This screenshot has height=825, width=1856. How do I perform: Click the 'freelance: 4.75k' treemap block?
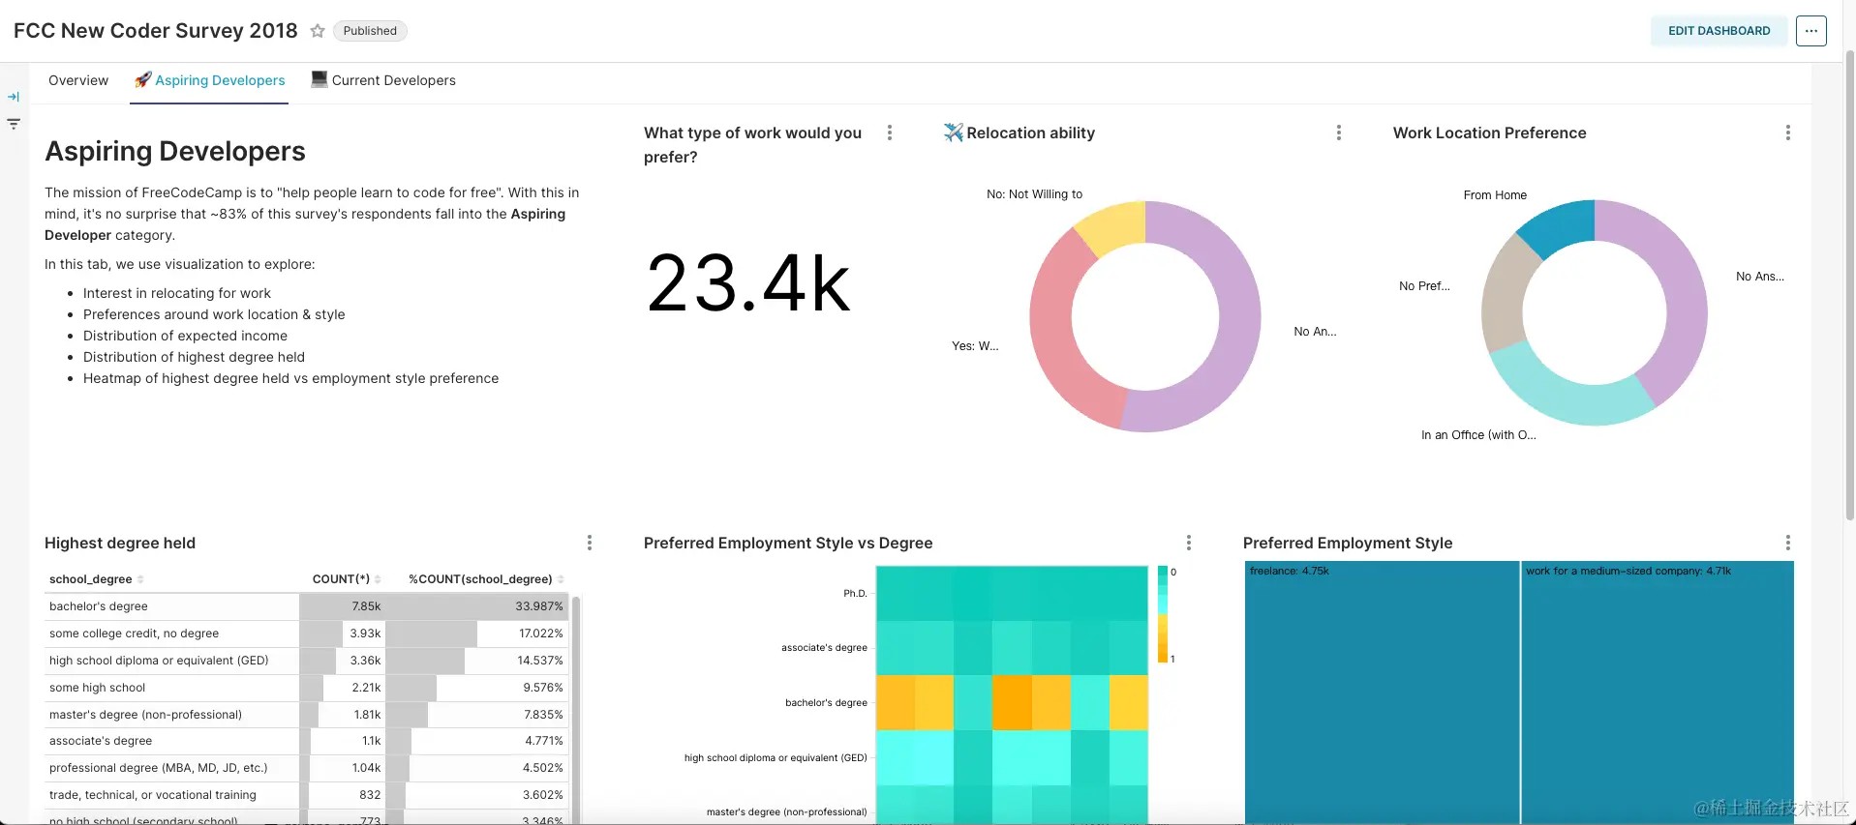tap(1382, 692)
